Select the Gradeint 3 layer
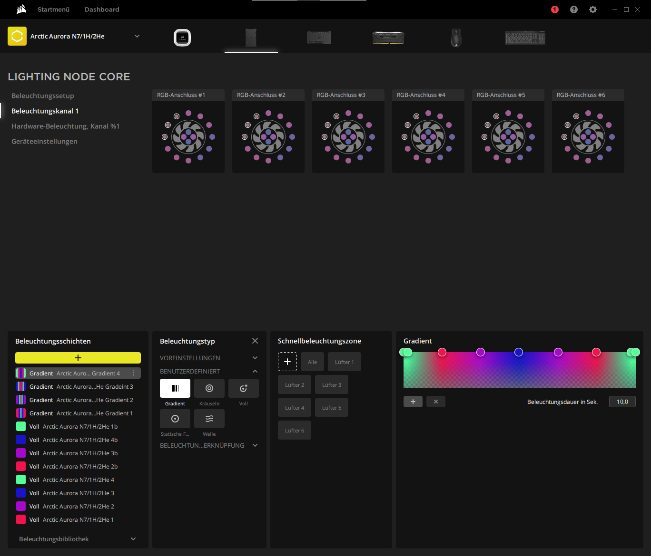 (x=78, y=386)
